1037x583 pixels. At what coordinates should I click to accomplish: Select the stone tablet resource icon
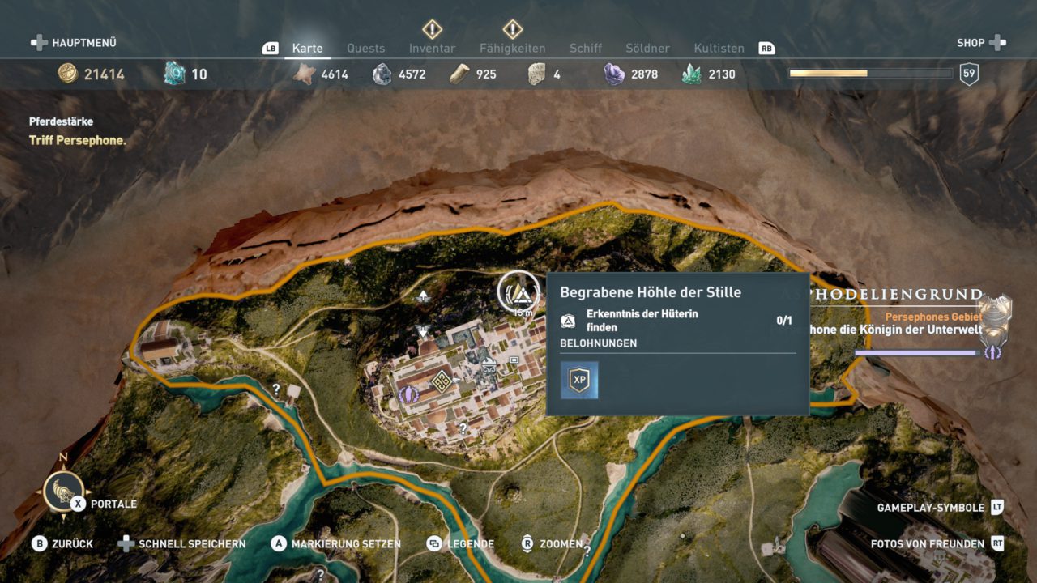[536, 74]
